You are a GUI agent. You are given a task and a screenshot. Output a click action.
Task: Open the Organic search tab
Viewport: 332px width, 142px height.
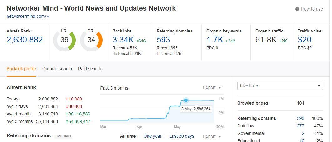(57, 69)
